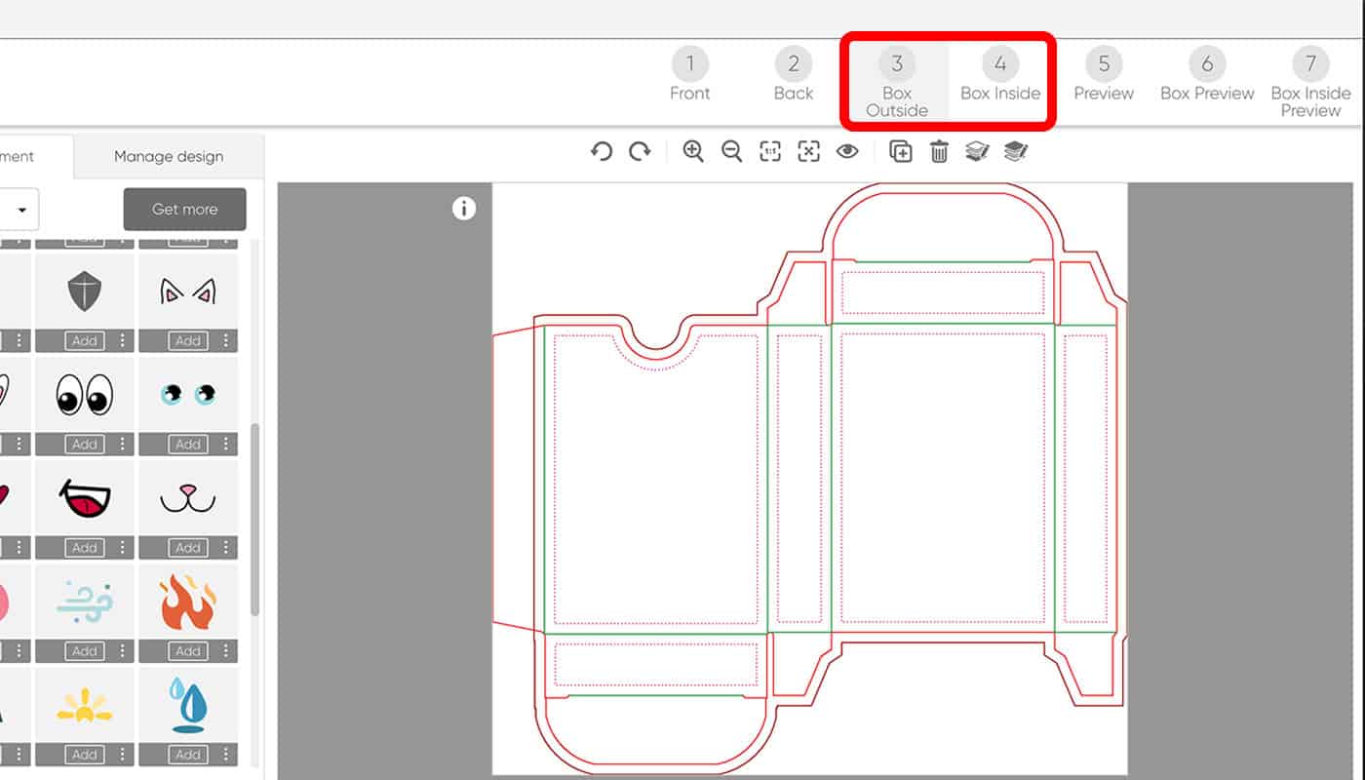The width and height of the screenshot is (1365, 780).
Task: Click the clipart panel vertical scrollbar
Action: click(x=255, y=517)
